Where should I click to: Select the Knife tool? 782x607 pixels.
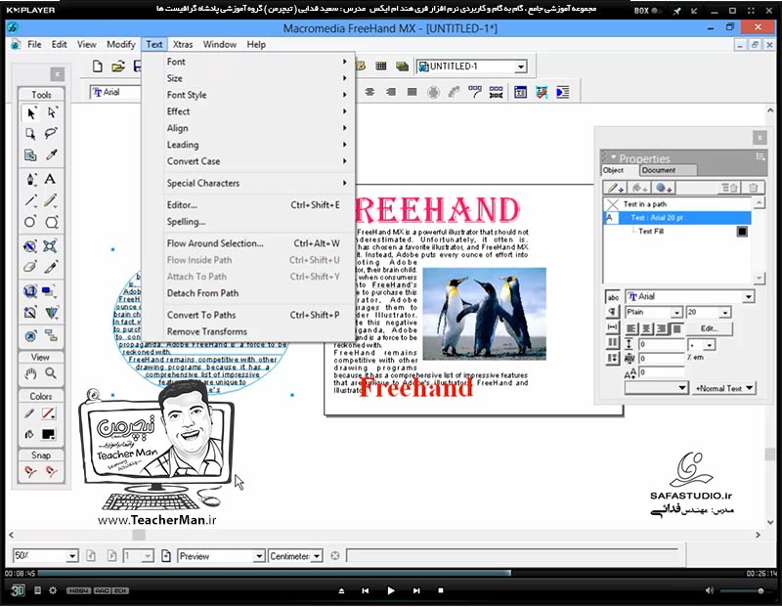pos(51,267)
